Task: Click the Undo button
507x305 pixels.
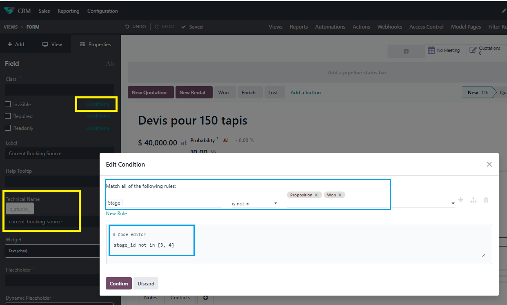Action: 135,27
